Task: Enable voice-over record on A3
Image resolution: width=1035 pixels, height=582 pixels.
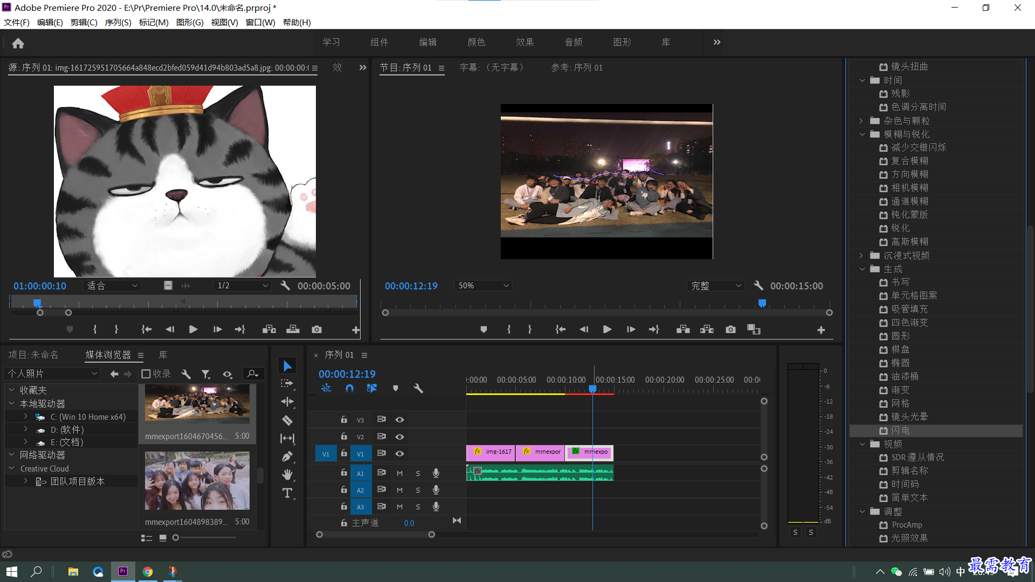Action: click(x=436, y=507)
